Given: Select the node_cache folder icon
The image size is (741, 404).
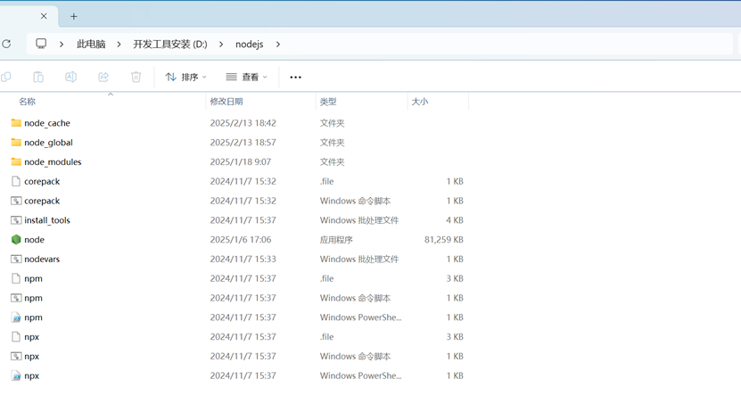Looking at the screenshot, I should pos(16,123).
